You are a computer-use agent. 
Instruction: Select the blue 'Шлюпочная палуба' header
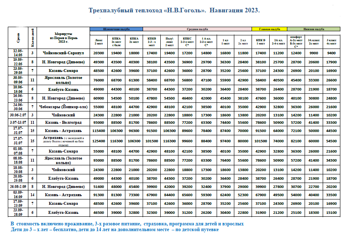tap(116, 29)
